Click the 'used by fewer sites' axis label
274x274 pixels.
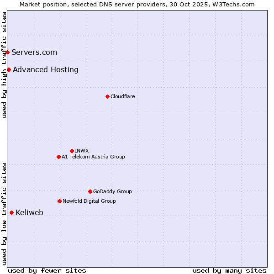point(47,270)
